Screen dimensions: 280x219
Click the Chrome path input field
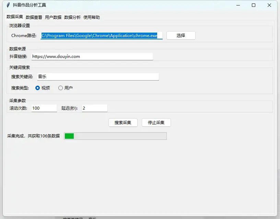click(x=102, y=35)
